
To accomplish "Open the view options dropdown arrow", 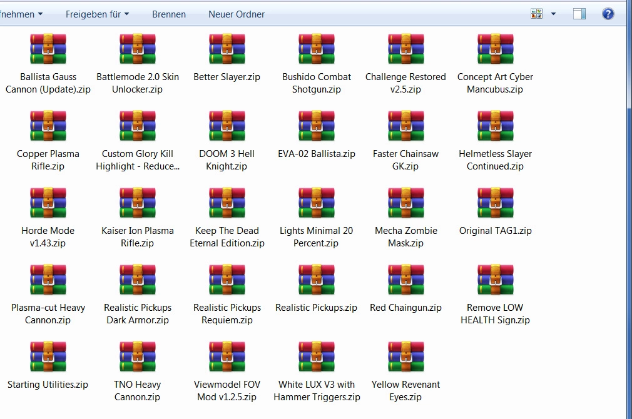I will click(x=553, y=14).
